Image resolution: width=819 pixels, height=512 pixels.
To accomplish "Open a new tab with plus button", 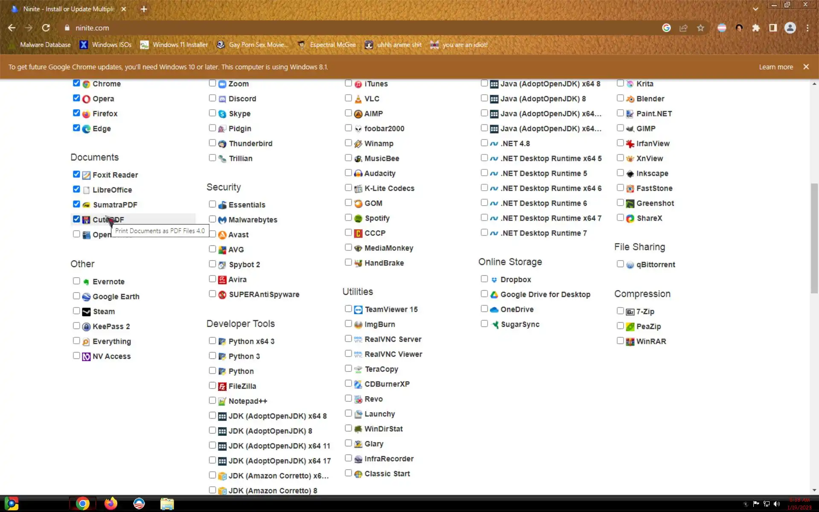I will point(144,9).
